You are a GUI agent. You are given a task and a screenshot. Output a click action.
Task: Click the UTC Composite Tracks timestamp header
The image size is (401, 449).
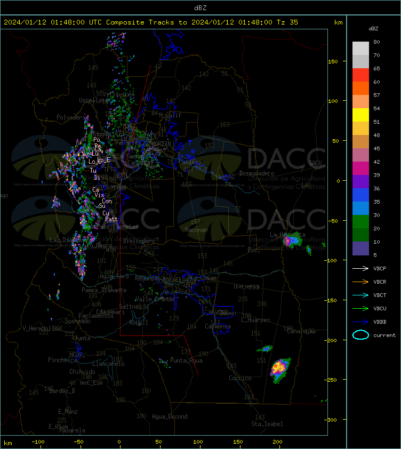click(151, 22)
